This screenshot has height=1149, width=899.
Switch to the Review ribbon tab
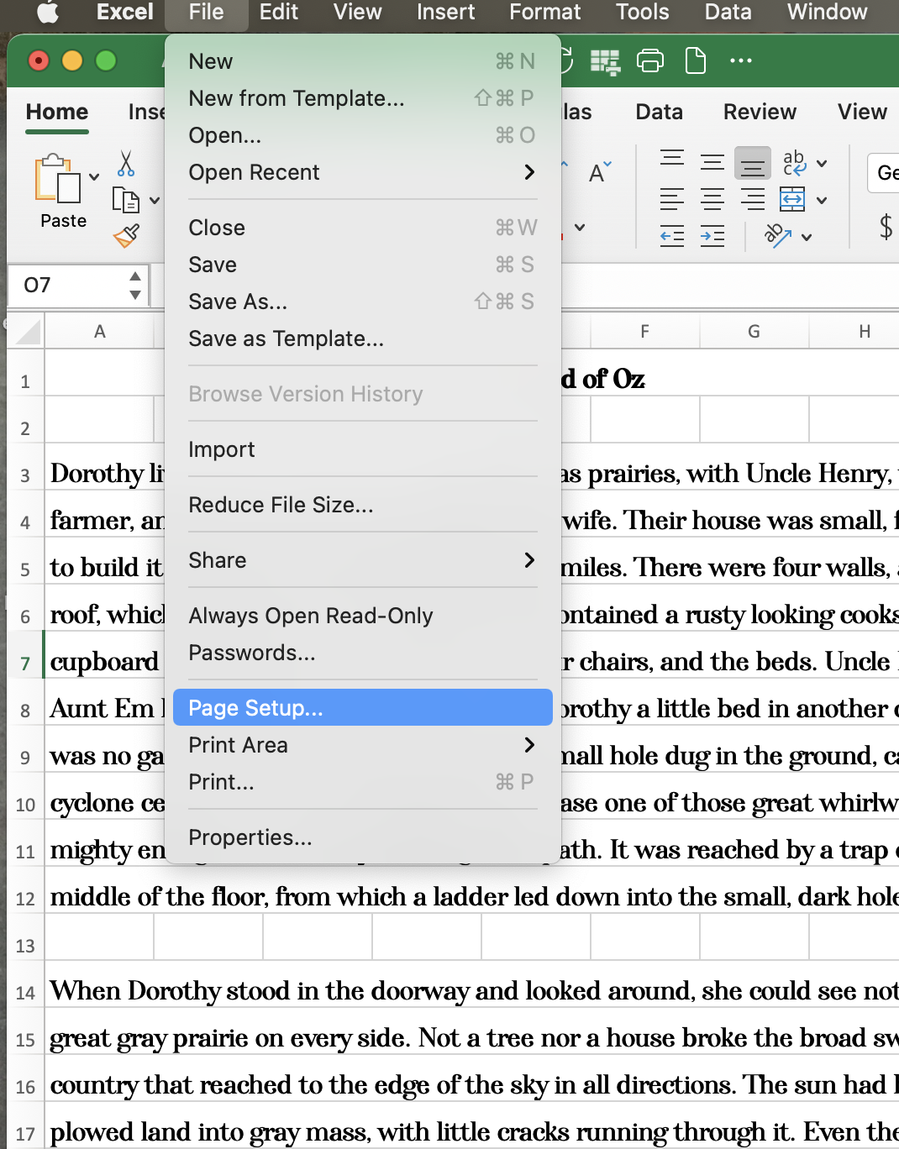(x=760, y=112)
